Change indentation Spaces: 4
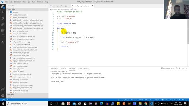This screenshot has width=189, height=106. pyautogui.click(x=134, y=100)
